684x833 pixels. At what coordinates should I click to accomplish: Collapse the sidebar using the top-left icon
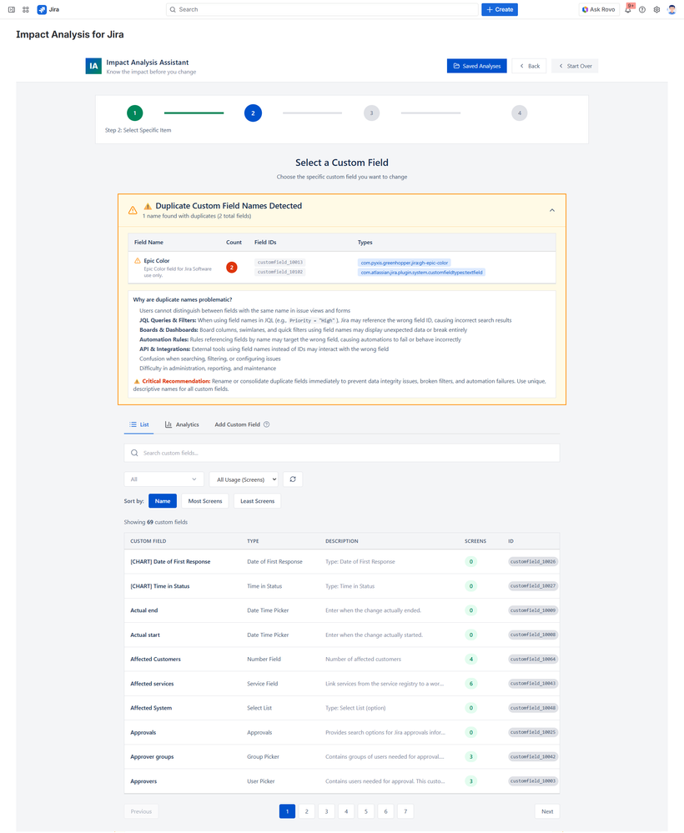[11, 9]
